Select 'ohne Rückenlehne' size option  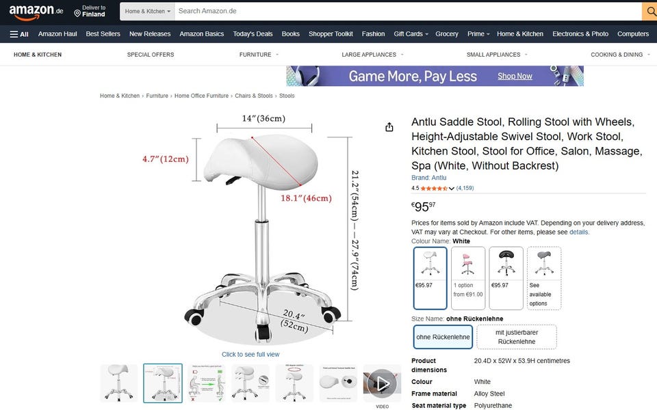pos(443,337)
